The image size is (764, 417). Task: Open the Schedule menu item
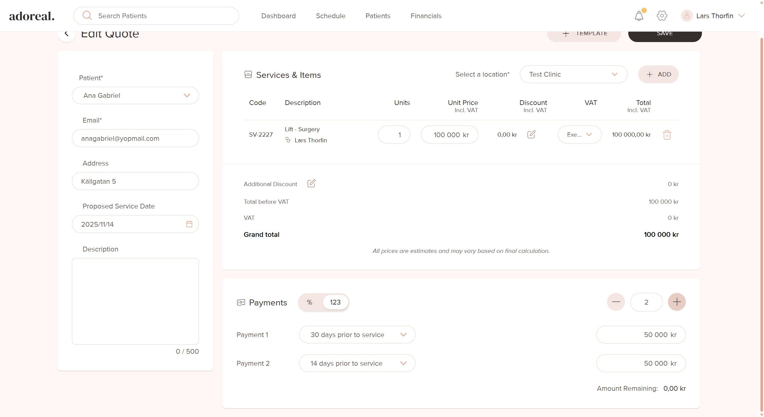click(x=330, y=16)
